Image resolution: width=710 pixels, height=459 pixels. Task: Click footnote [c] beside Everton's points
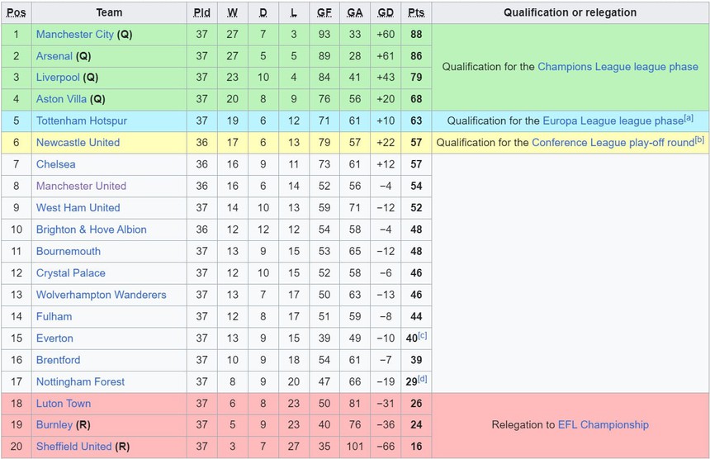coord(423,335)
